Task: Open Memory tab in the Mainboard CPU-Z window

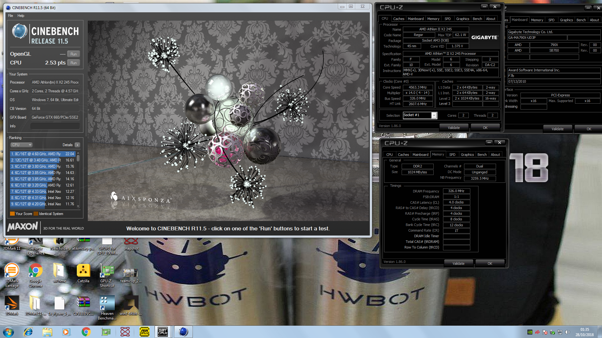Action: click(537, 20)
